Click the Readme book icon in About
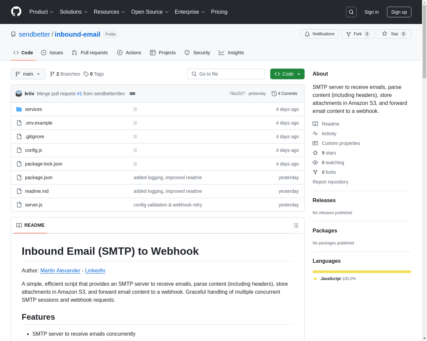This screenshot has width=427, height=341. 315,124
